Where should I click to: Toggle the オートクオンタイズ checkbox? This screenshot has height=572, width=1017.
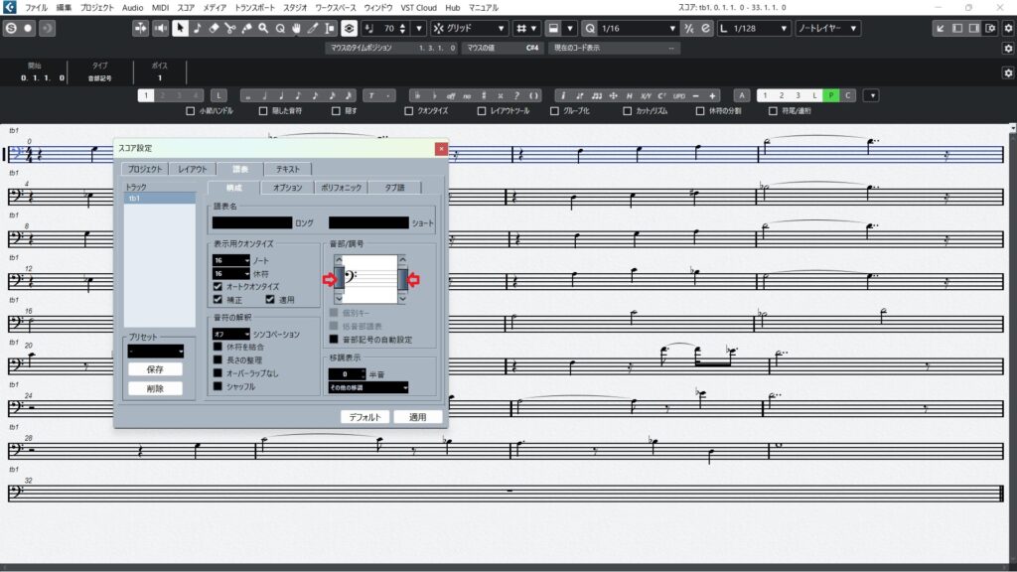click(x=218, y=285)
